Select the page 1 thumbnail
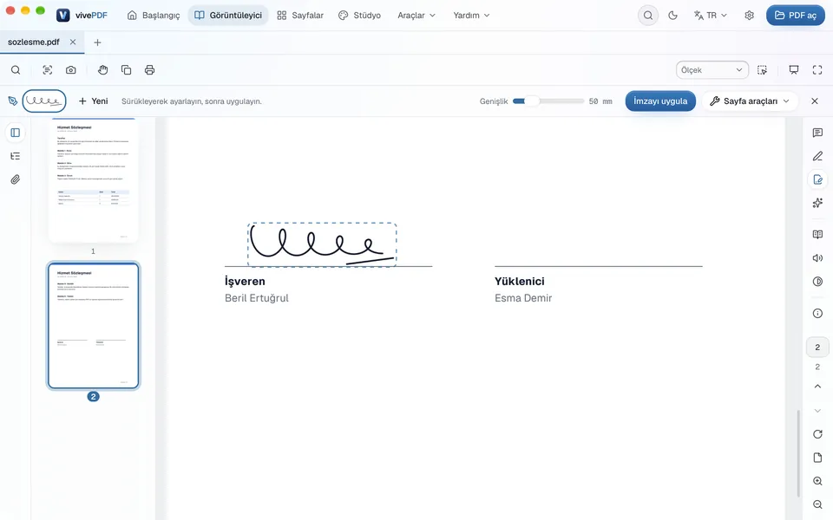This screenshot has height=520, width=833. (x=93, y=180)
